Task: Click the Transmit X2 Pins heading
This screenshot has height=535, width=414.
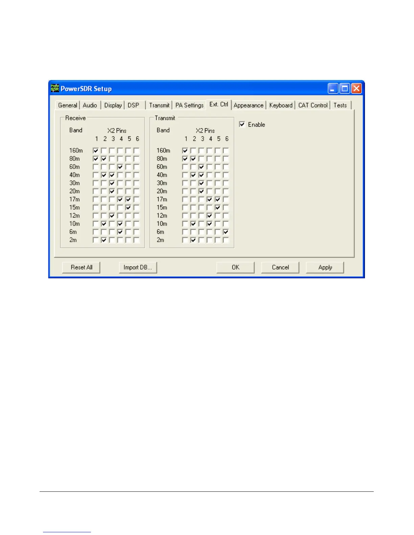Action: (205, 130)
